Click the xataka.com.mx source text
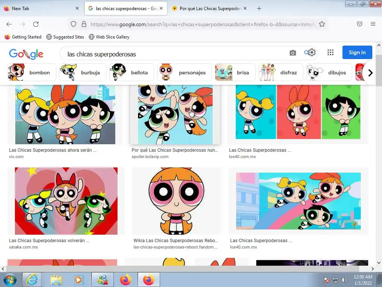This screenshot has height=287, width=382. click(x=23, y=247)
